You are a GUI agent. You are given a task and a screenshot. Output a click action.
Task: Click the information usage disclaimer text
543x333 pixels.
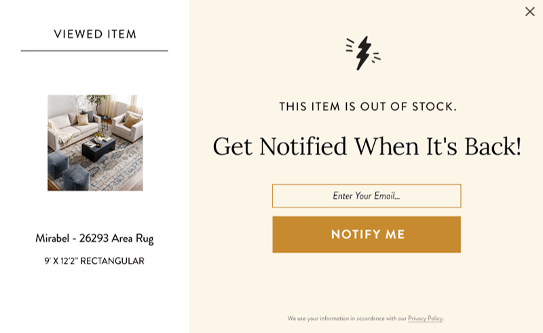point(346,318)
